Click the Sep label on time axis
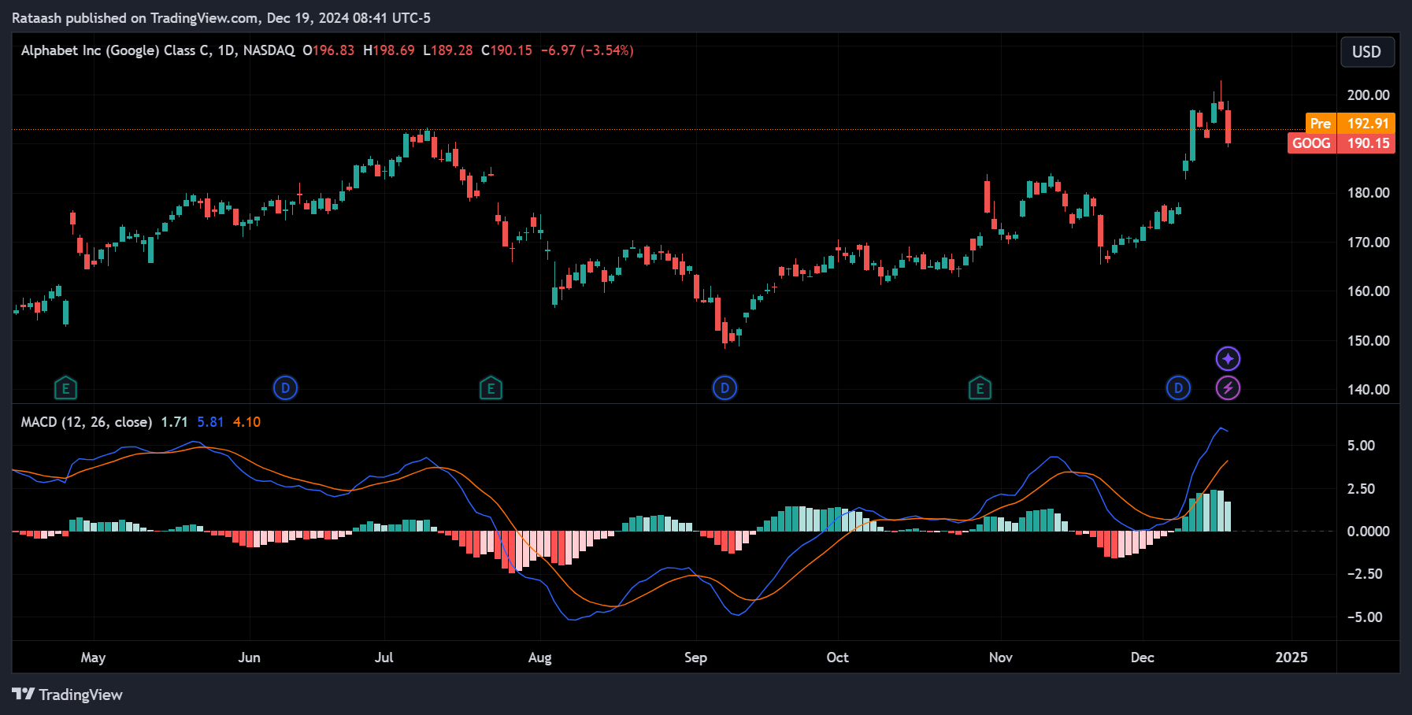Image resolution: width=1412 pixels, height=715 pixels. pos(696,658)
